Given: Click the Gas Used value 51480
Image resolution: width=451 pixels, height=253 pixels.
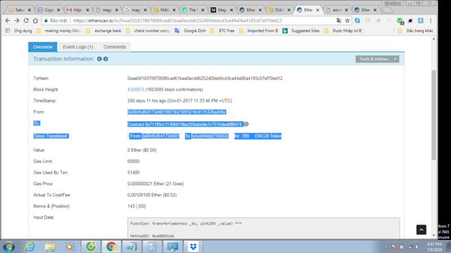Looking at the screenshot, I should [134, 172].
